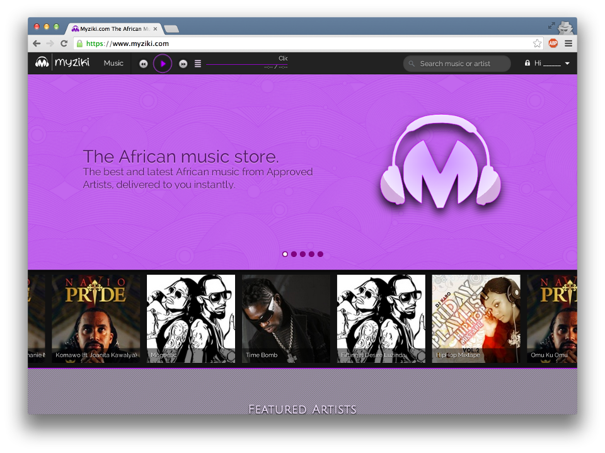Viewport: 605px width, 453px height.
Task: Click the green padlock in the address bar
Action: click(79, 43)
